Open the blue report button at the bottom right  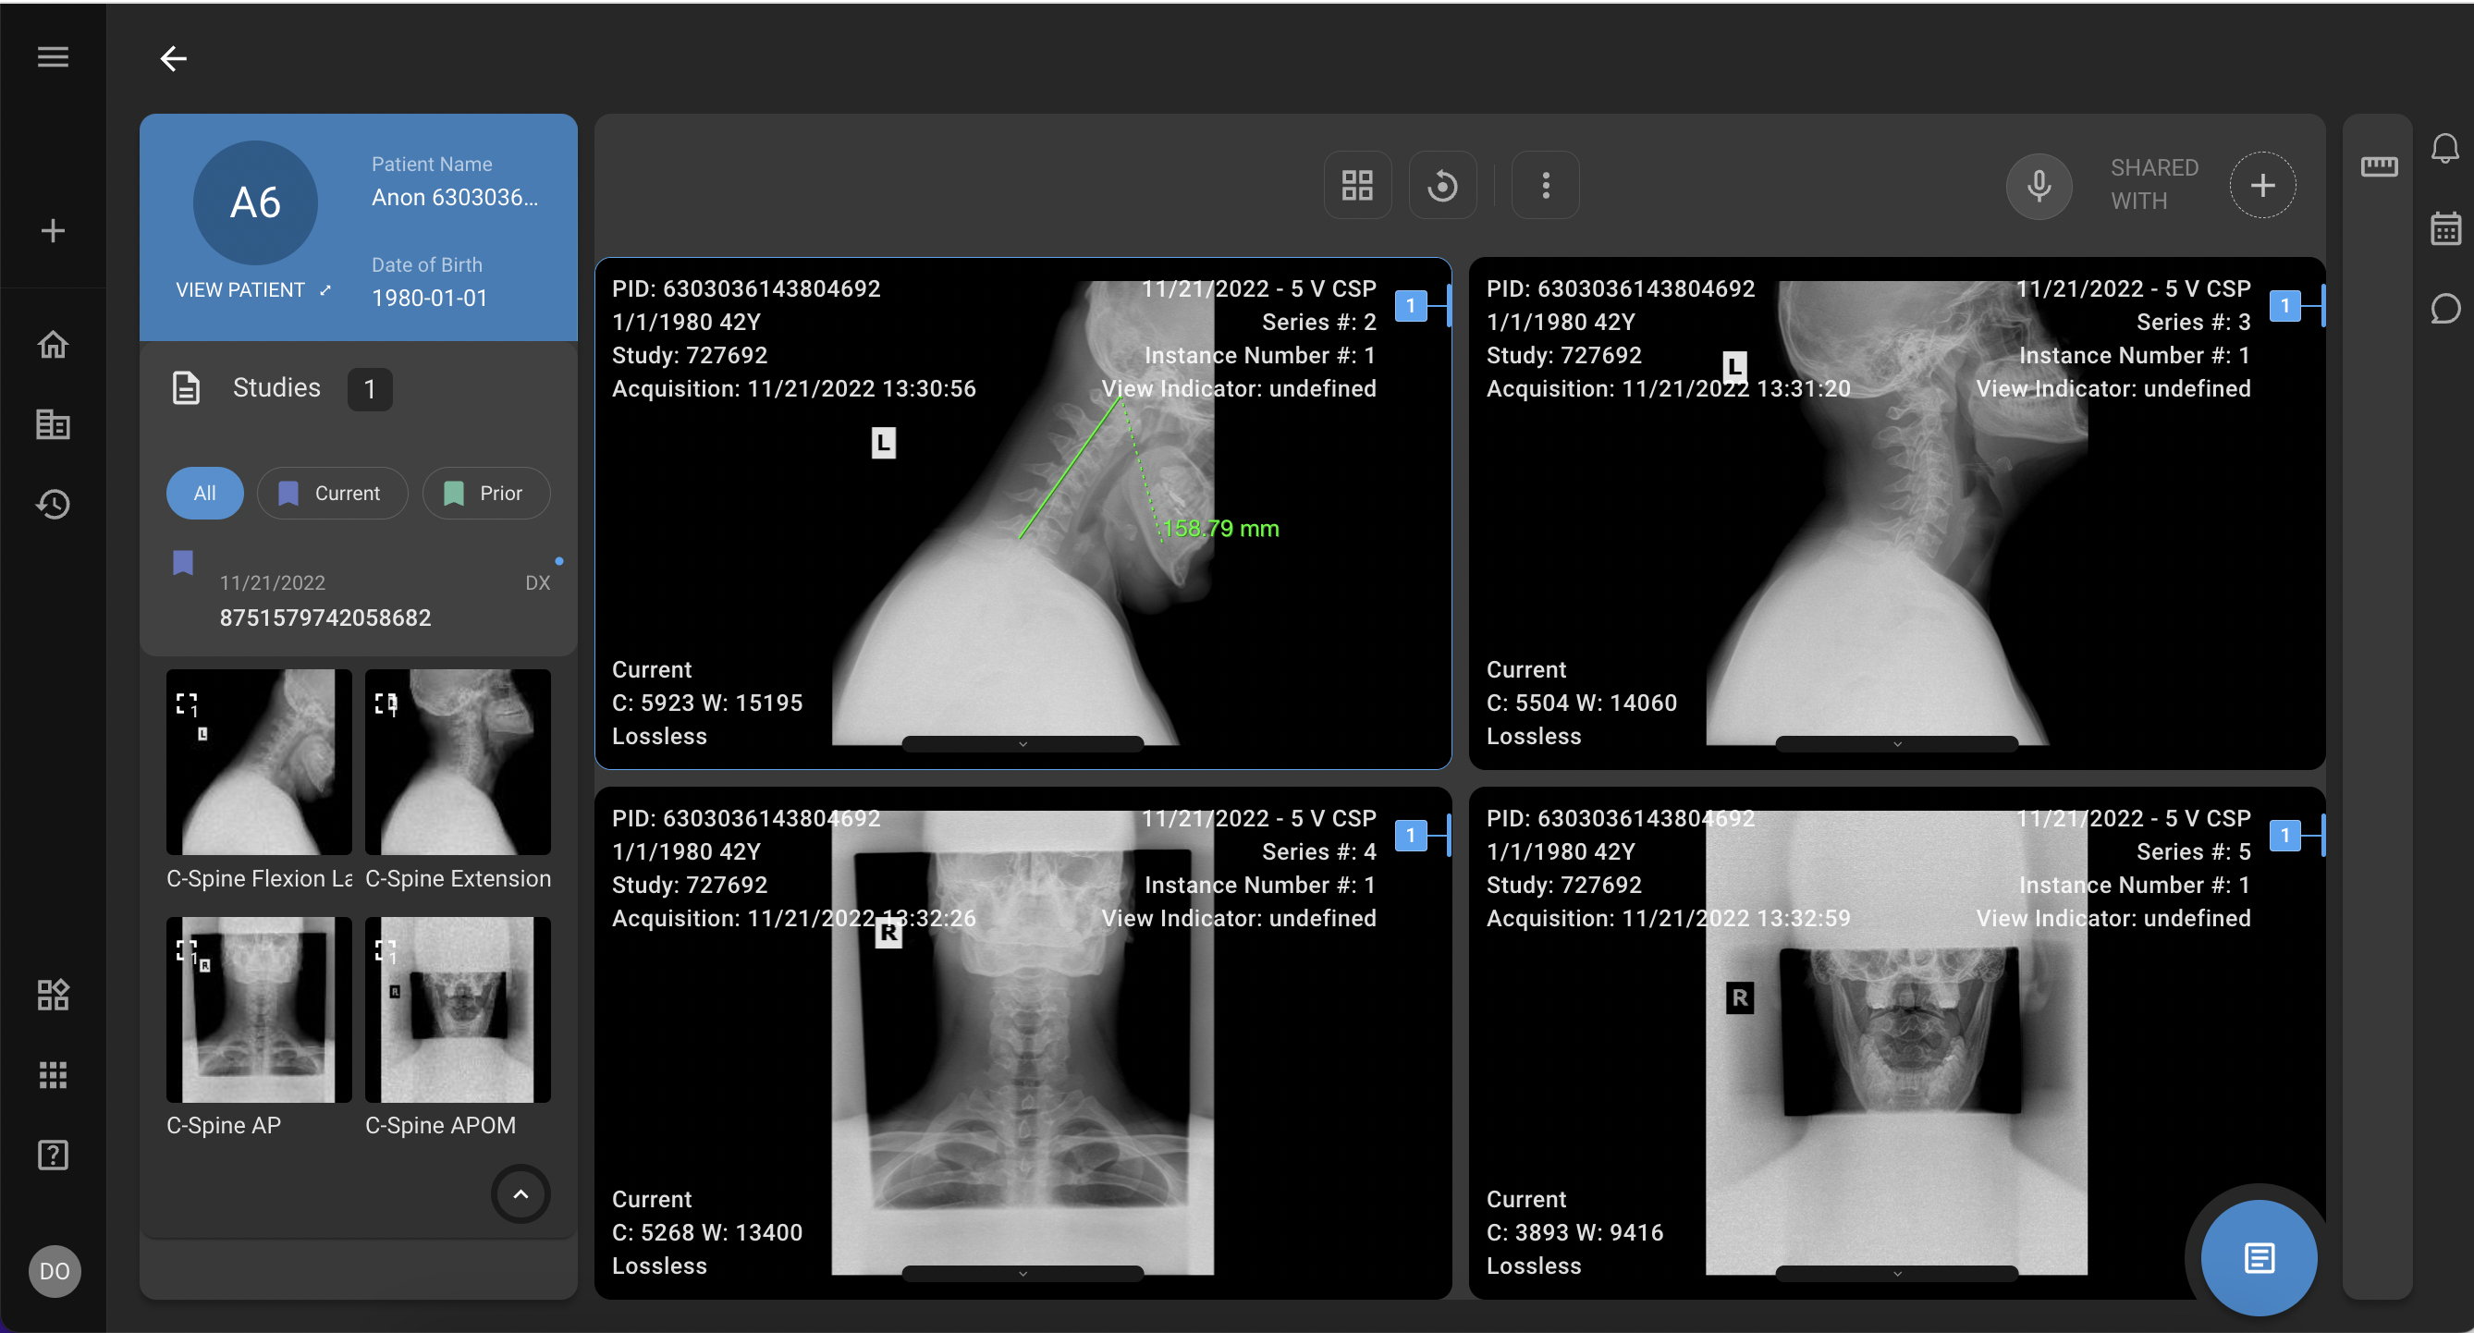coord(2258,1257)
